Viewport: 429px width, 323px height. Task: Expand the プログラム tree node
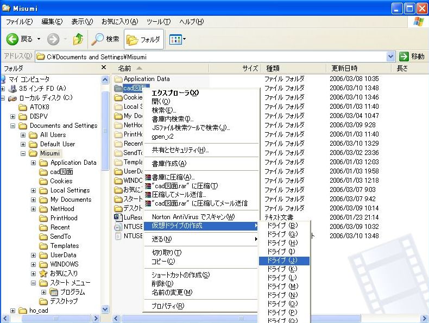point(44,292)
